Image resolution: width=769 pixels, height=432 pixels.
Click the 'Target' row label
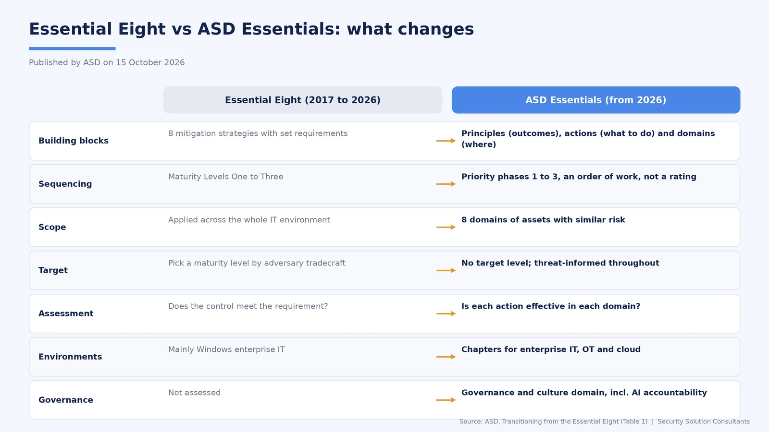point(53,270)
